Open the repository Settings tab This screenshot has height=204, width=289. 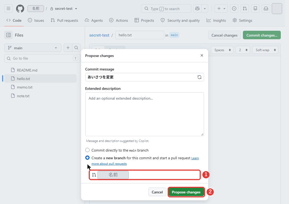(242, 20)
